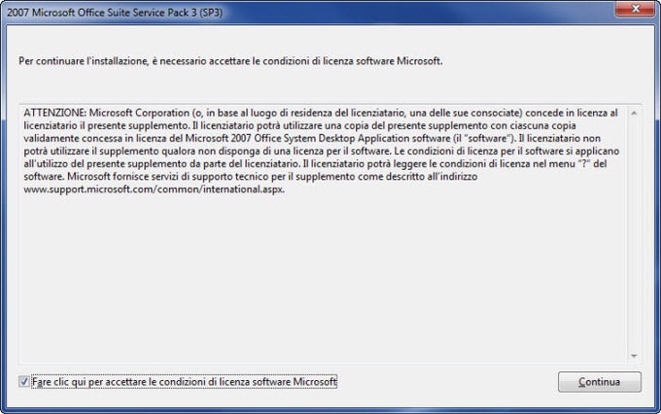The width and height of the screenshot is (661, 414).
Task: Click the license text scroll up arrow
Action: (x=634, y=113)
